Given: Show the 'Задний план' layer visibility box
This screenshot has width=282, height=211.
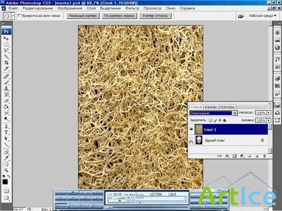Looking at the screenshot, I should (x=192, y=141).
